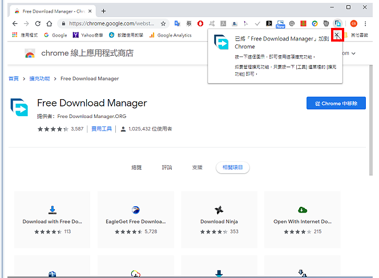Screen dimensions: 379x278
Task: Open a new tab with plus button
Action: [x=103, y=11]
